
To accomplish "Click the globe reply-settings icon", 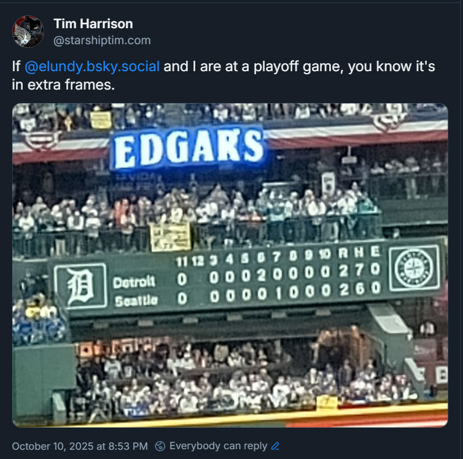I will pyautogui.click(x=160, y=446).
